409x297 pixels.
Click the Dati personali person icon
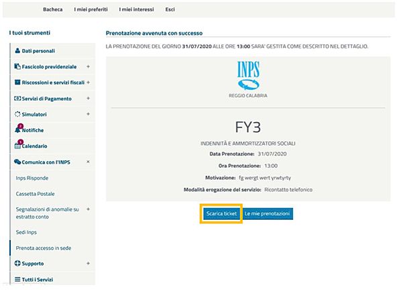[x=17, y=50]
